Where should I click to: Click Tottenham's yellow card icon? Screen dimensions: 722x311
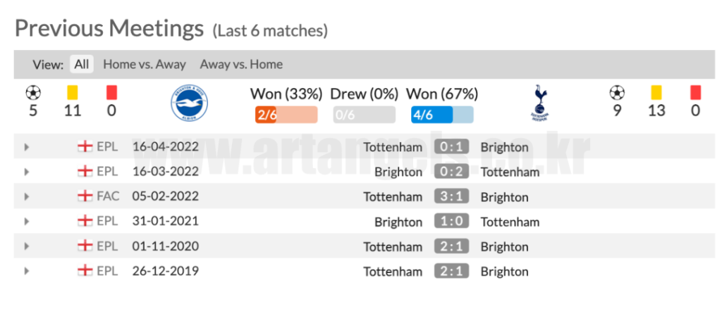pyautogui.click(x=656, y=92)
